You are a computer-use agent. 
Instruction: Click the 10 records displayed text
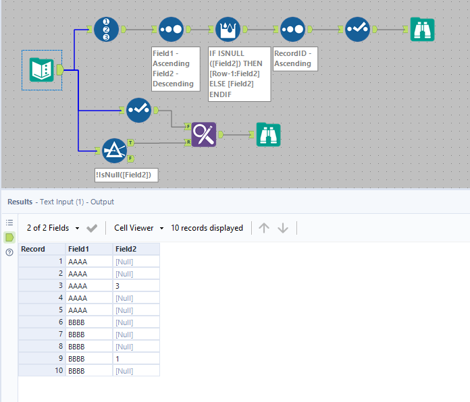[207, 228]
